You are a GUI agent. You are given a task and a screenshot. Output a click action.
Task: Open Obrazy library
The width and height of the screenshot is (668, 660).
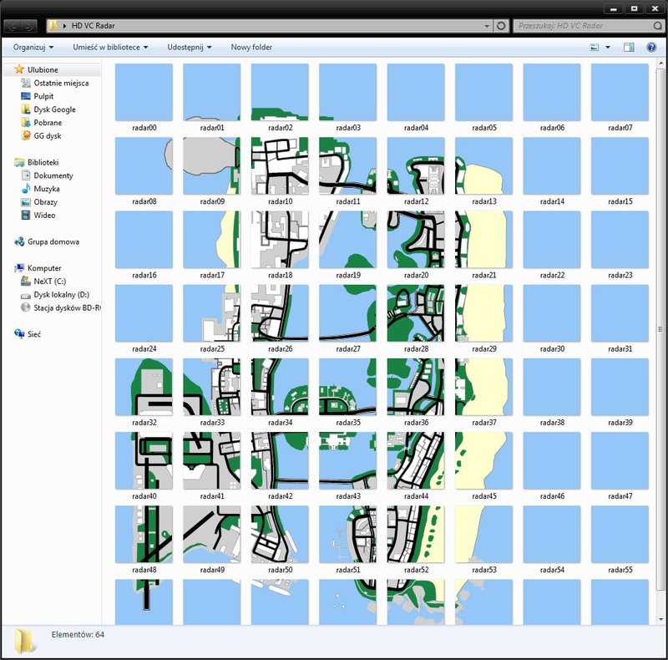[45, 202]
